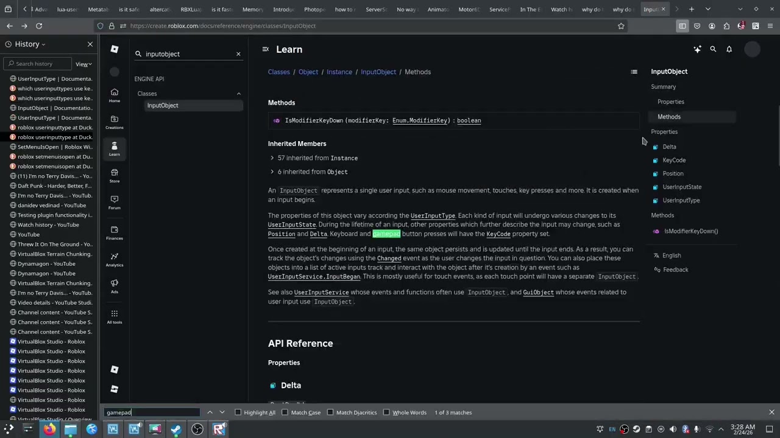780x438 pixels.
Task: Open the Feedback link
Action: (x=675, y=269)
